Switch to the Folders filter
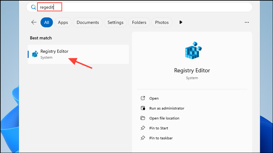 click(139, 22)
